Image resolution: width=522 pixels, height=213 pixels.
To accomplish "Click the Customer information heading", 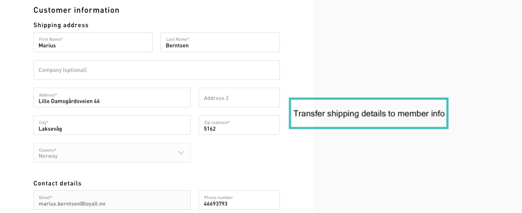I will (76, 10).
